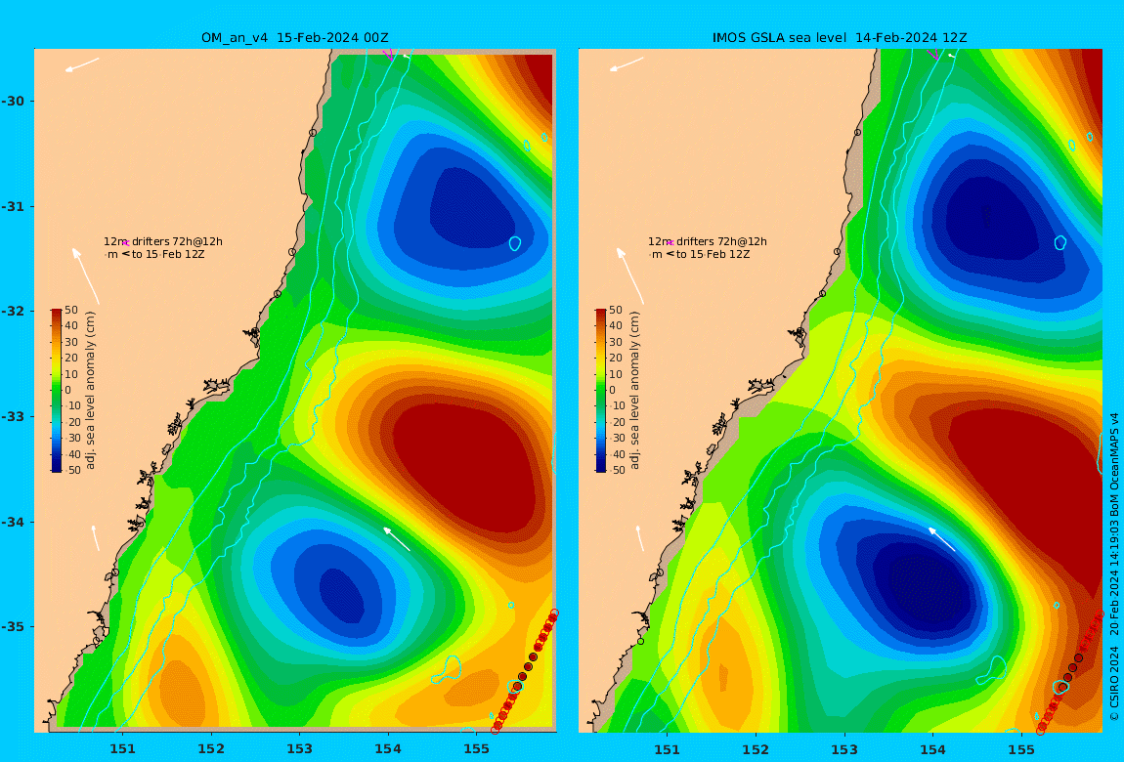Click the 0 tick on the right colorbar
This screenshot has width=1124, height=762.
point(612,391)
